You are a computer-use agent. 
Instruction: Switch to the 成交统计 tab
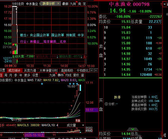(14, 70)
